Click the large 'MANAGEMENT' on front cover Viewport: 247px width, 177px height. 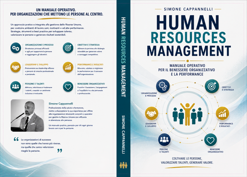click(x=189, y=51)
